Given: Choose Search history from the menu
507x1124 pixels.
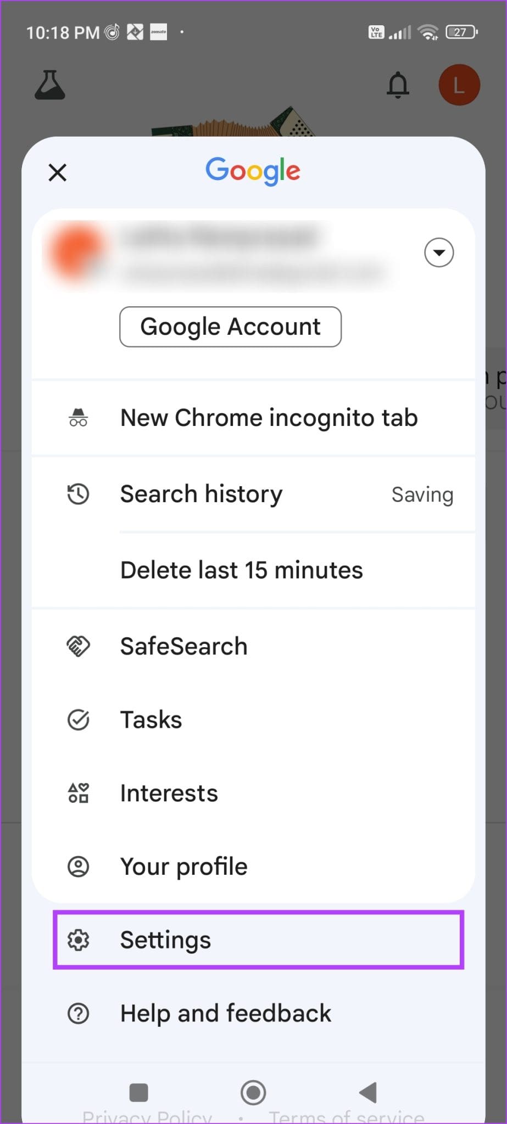Looking at the screenshot, I should 201,494.
